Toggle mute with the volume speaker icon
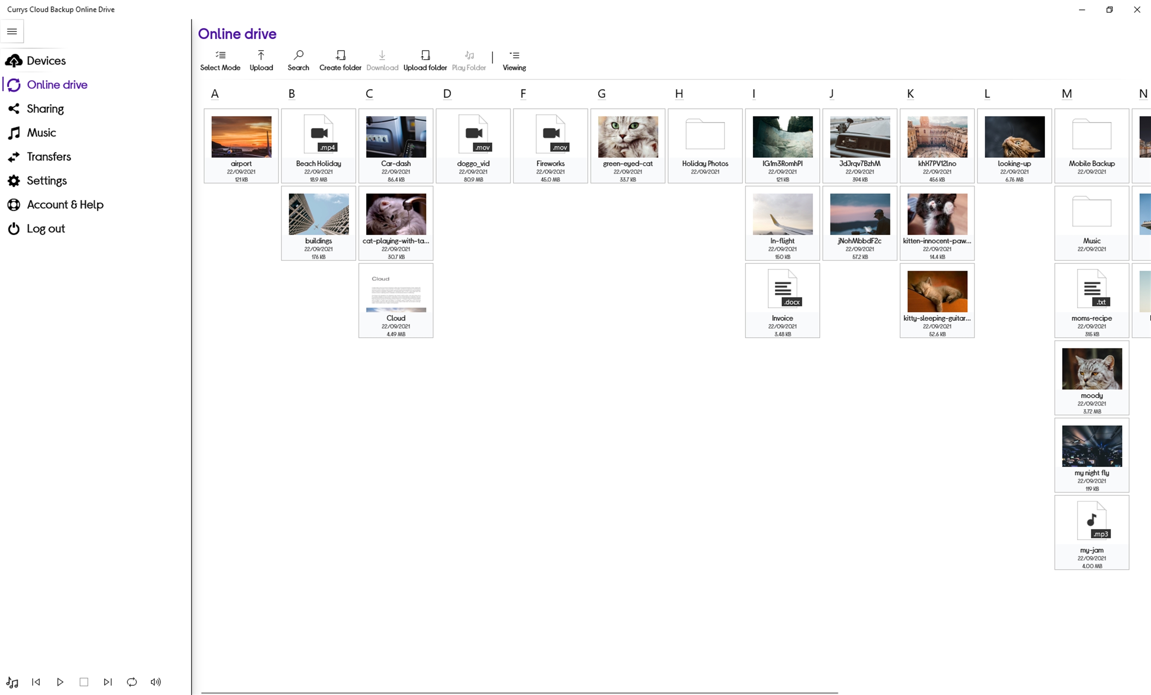Screen dimensions: 1151x695 click(155, 682)
